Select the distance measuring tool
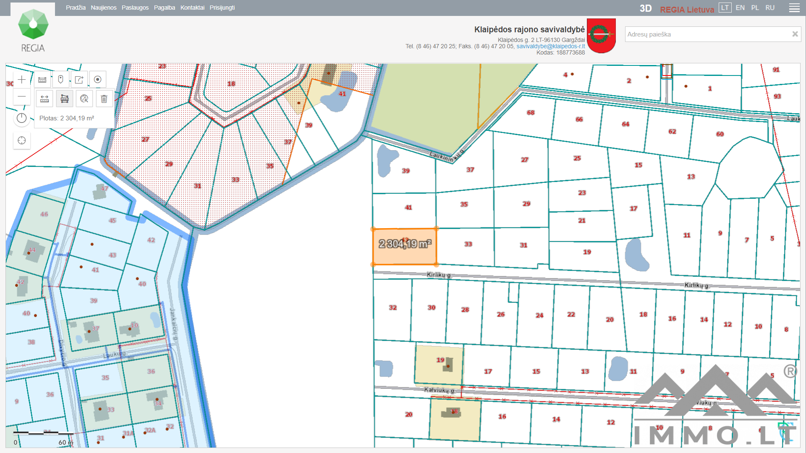 pyautogui.click(x=44, y=99)
